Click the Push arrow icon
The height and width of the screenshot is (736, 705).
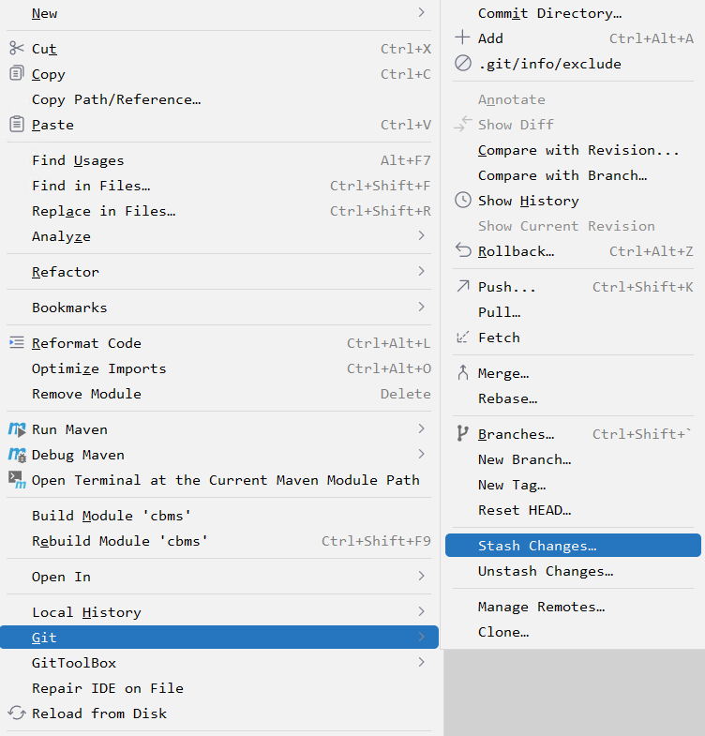tap(462, 286)
